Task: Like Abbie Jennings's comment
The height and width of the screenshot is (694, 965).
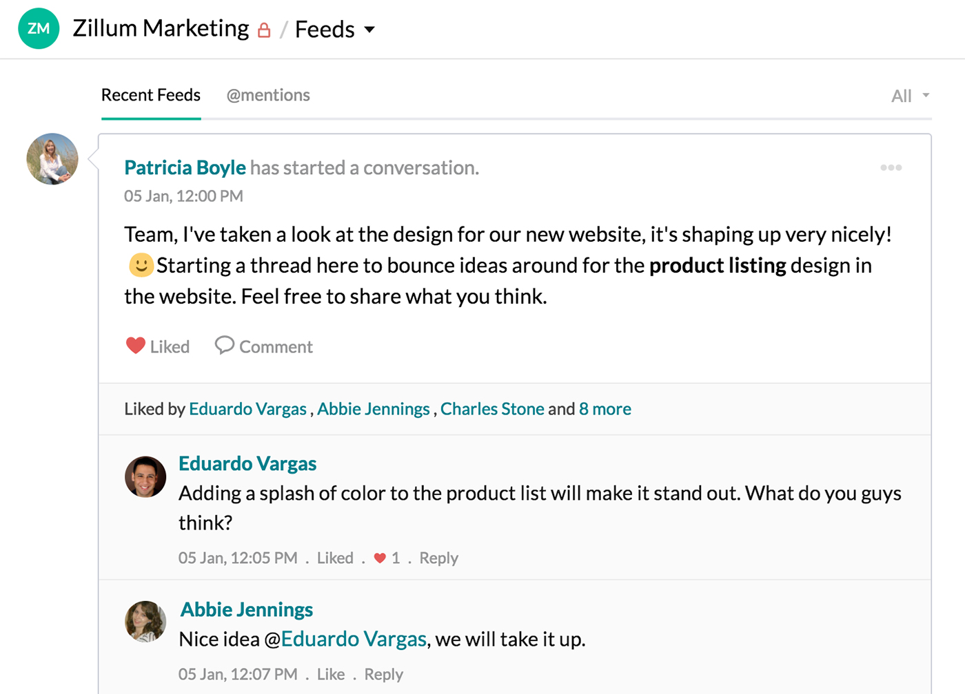Action: point(331,675)
